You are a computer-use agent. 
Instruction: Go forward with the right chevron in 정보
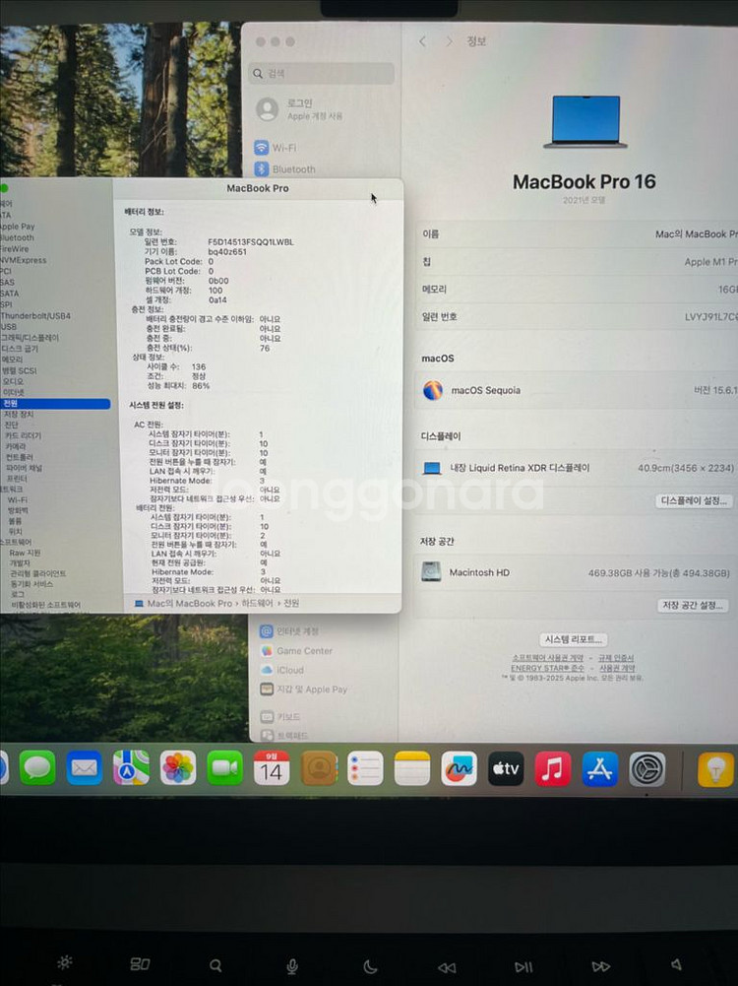449,41
